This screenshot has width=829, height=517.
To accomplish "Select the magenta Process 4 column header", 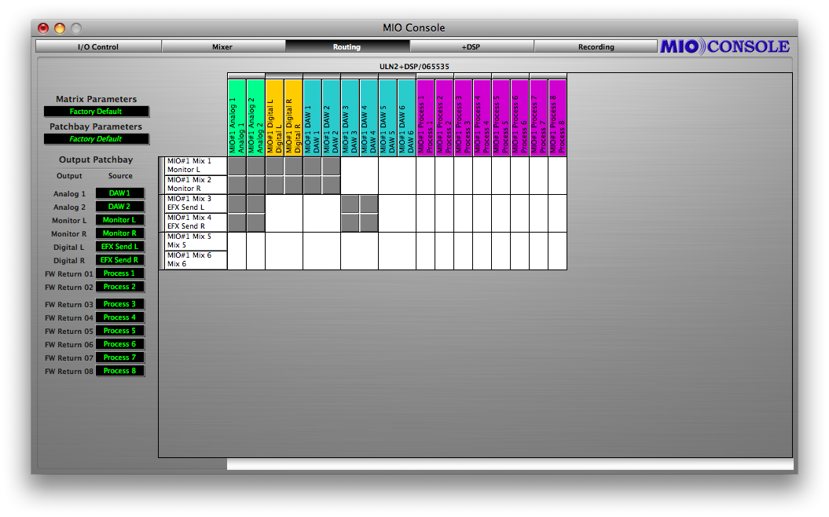I will 482,117.
